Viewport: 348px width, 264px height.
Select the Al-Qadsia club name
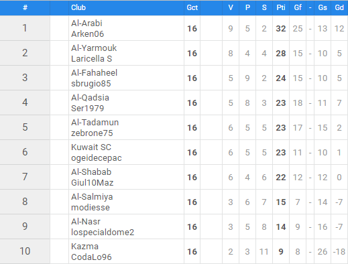click(x=90, y=98)
